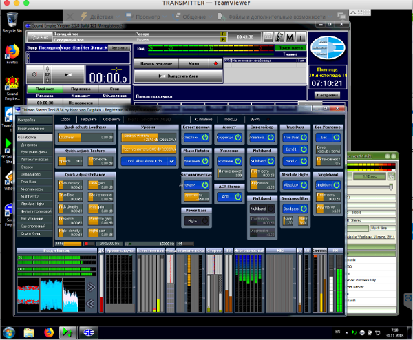
Task: Open the info 'i' icon in Sound Empire
Action: tap(301, 37)
